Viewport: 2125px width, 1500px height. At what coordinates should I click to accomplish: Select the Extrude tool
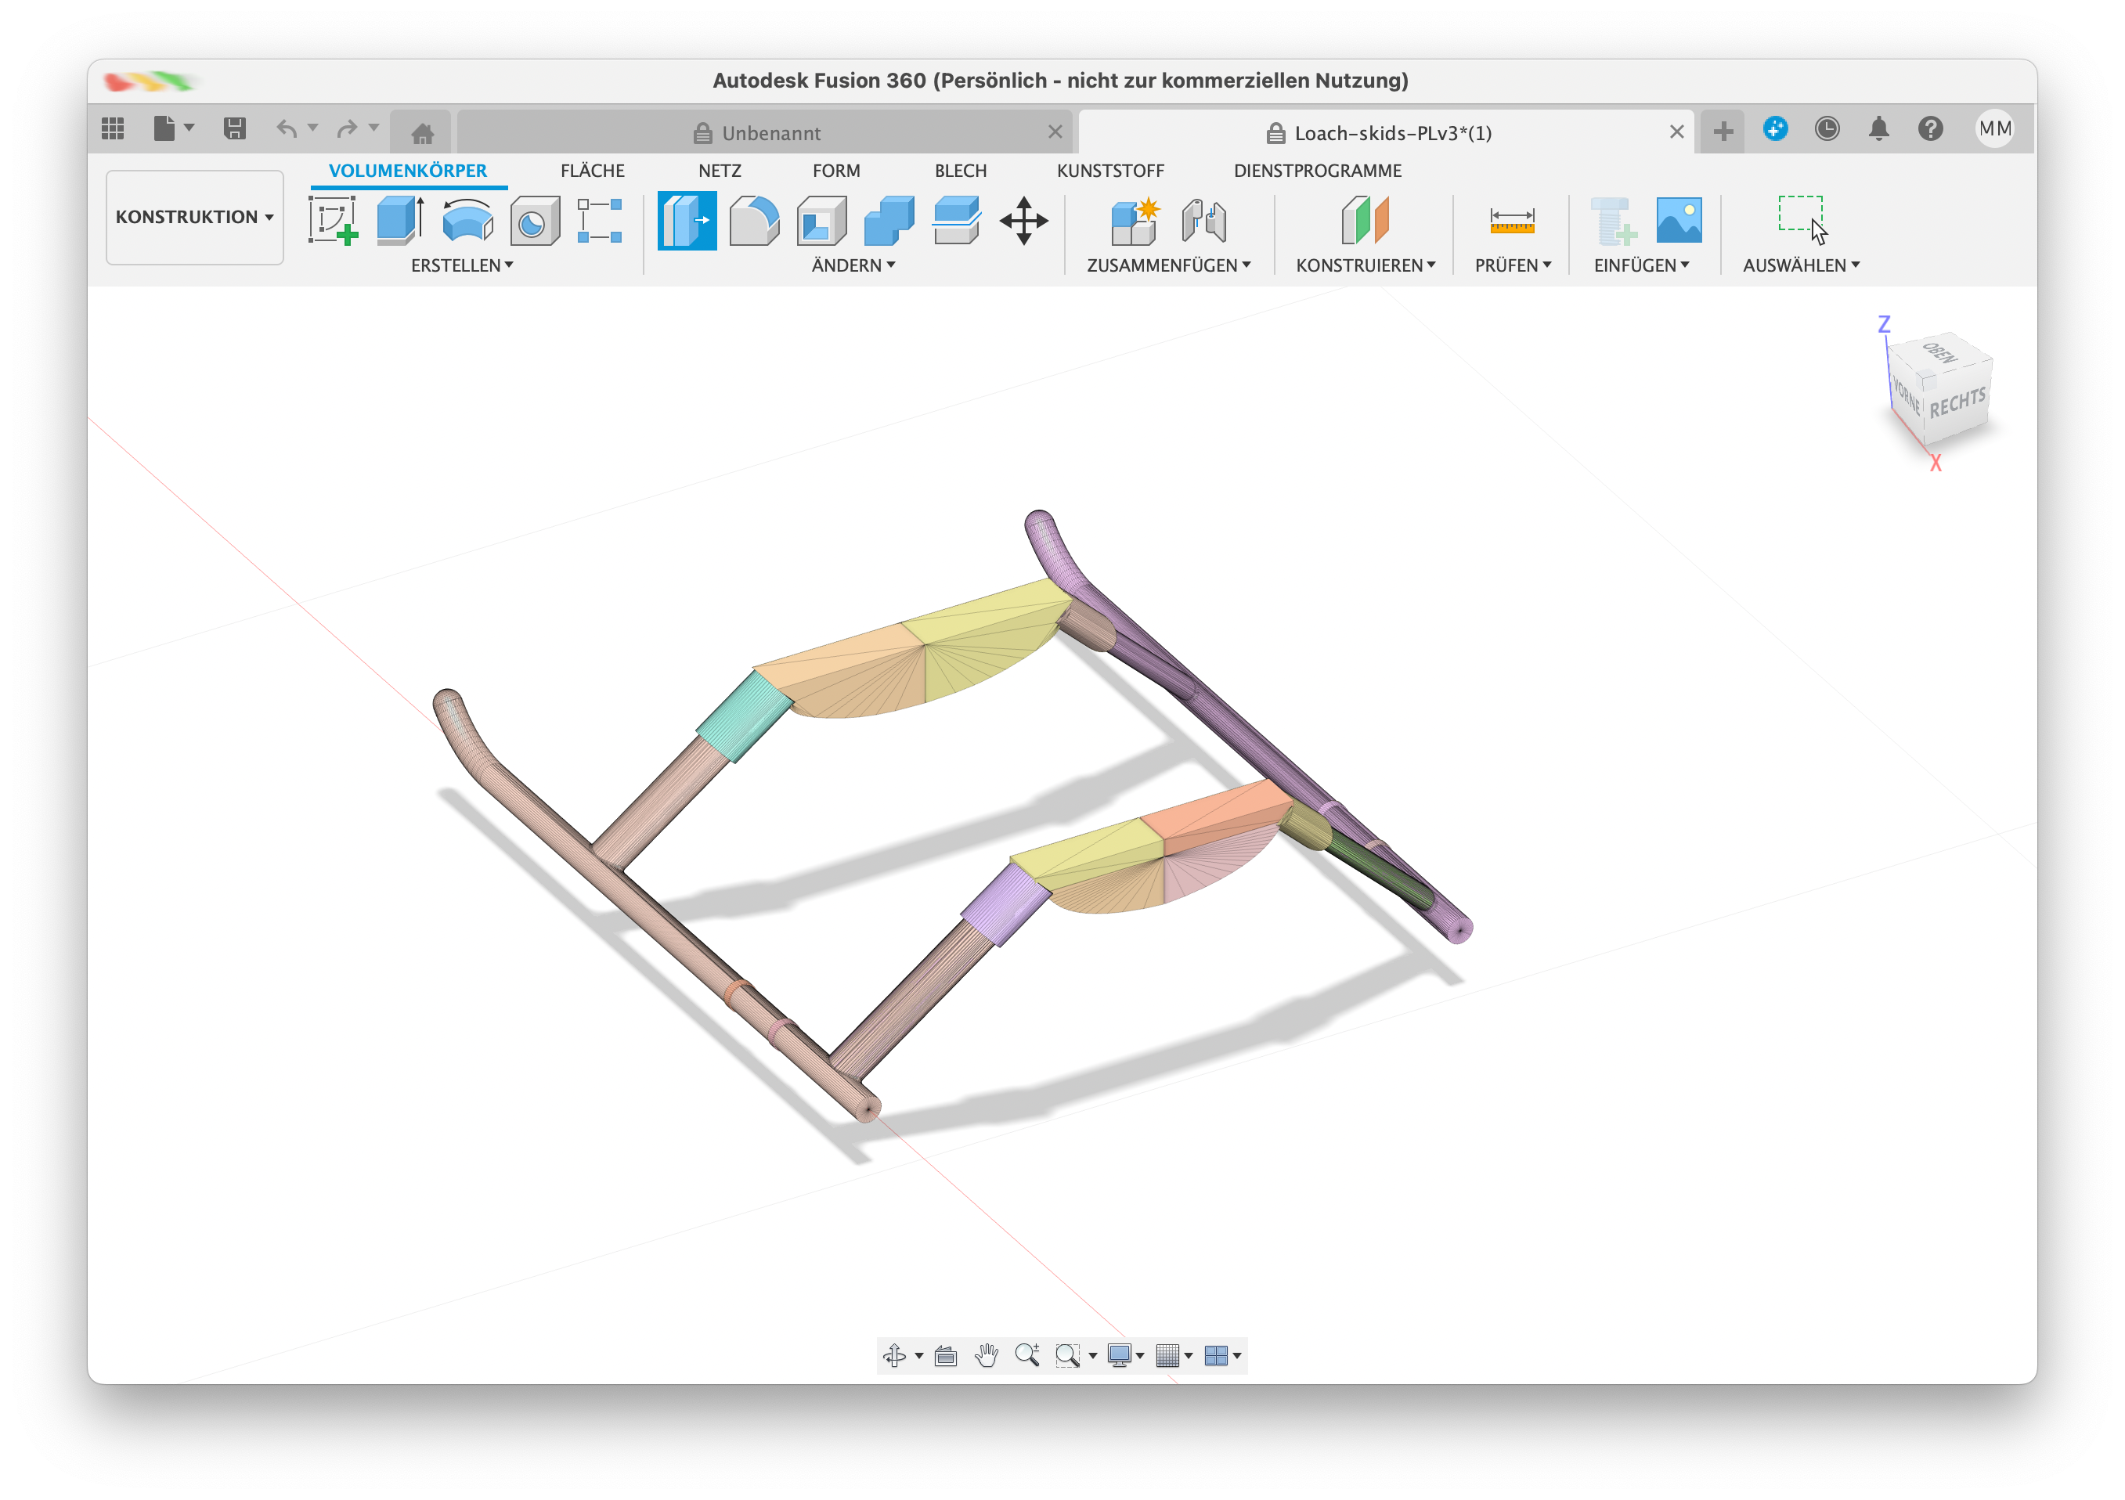[x=401, y=220]
